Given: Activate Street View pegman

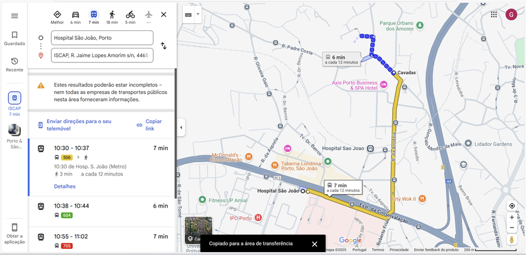Looking at the screenshot, I should (x=511, y=240).
